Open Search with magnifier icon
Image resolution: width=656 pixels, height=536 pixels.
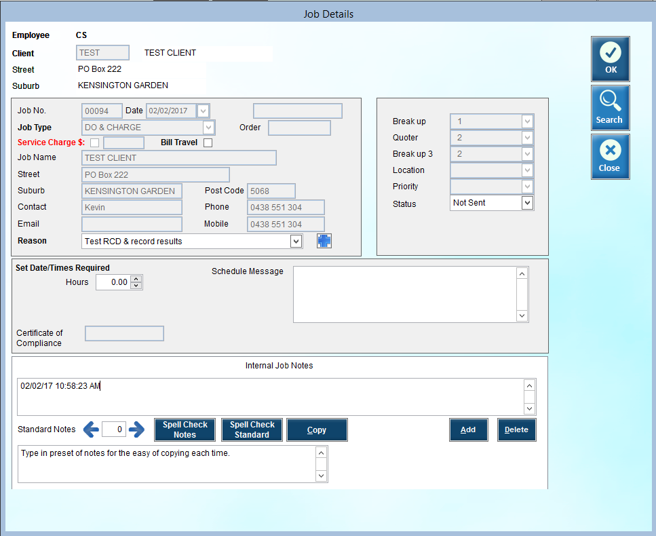click(x=610, y=108)
